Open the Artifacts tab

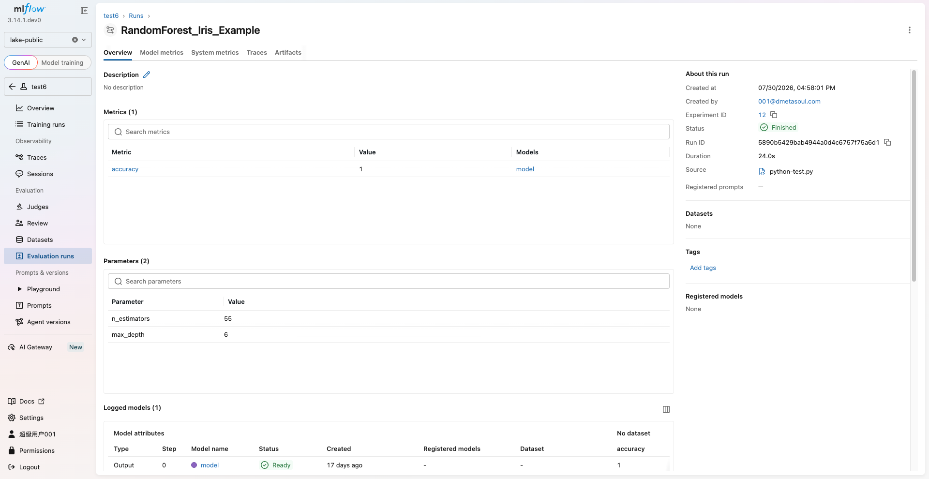pyautogui.click(x=288, y=52)
